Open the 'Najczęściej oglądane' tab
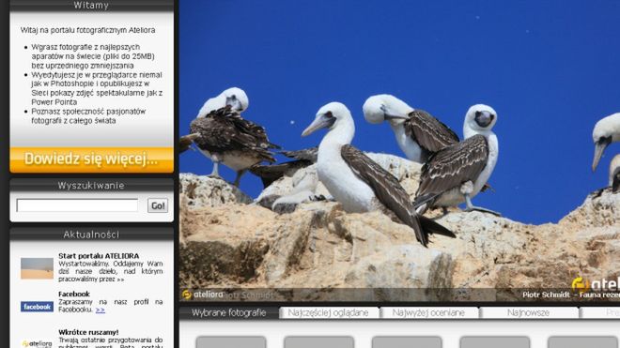This screenshot has height=348, width=620. [x=328, y=313]
